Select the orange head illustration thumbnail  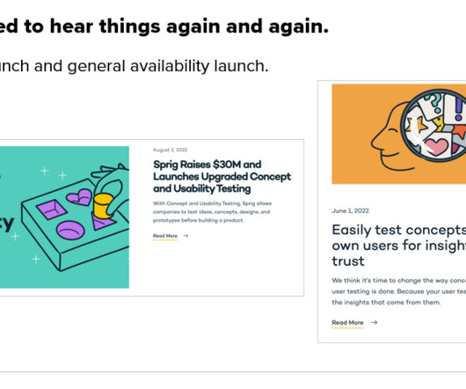pos(399,134)
